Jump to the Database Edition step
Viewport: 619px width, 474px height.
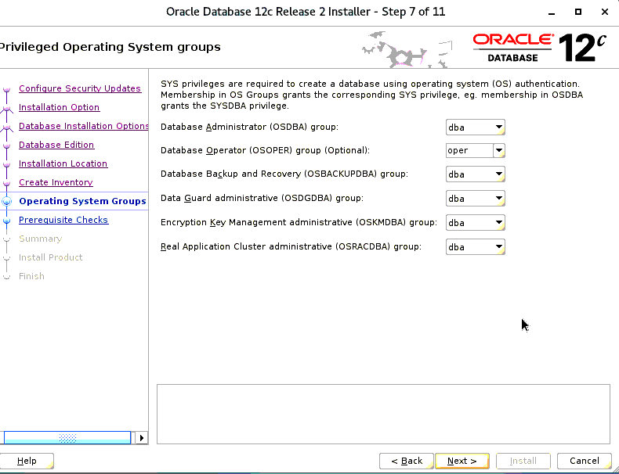56,145
